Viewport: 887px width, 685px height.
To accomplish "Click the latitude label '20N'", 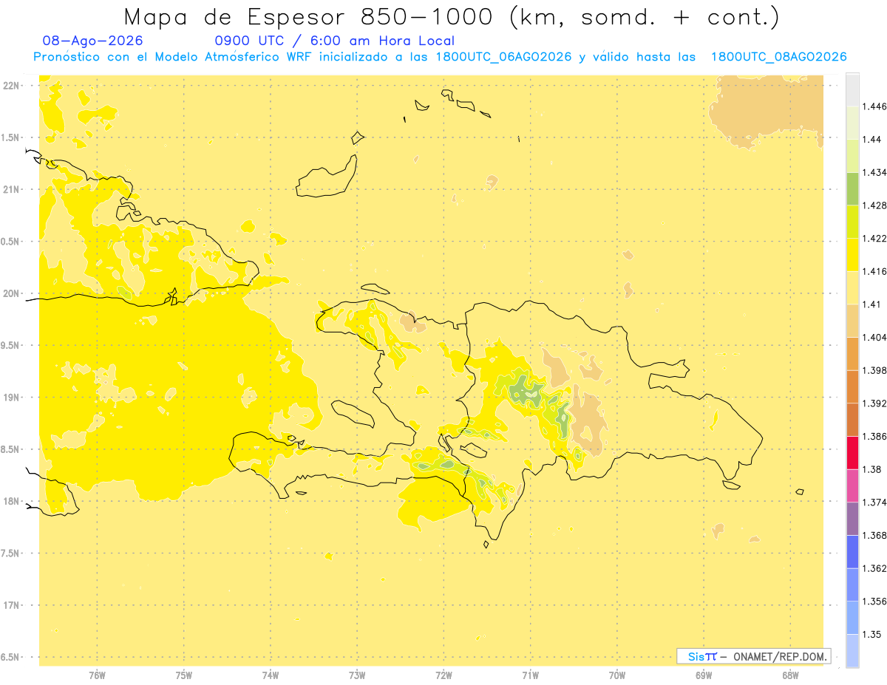I will pyautogui.click(x=11, y=293).
